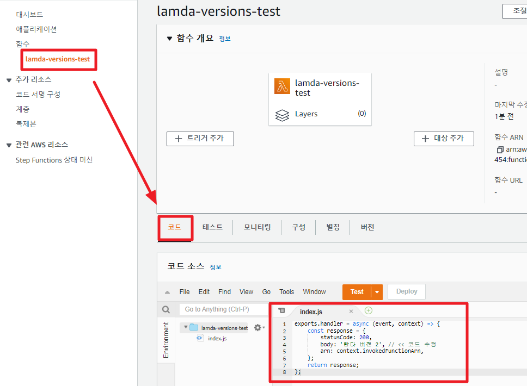Screen dimensions: 527x386
Task: Click 'return response;' code line
Action: tap(333, 365)
